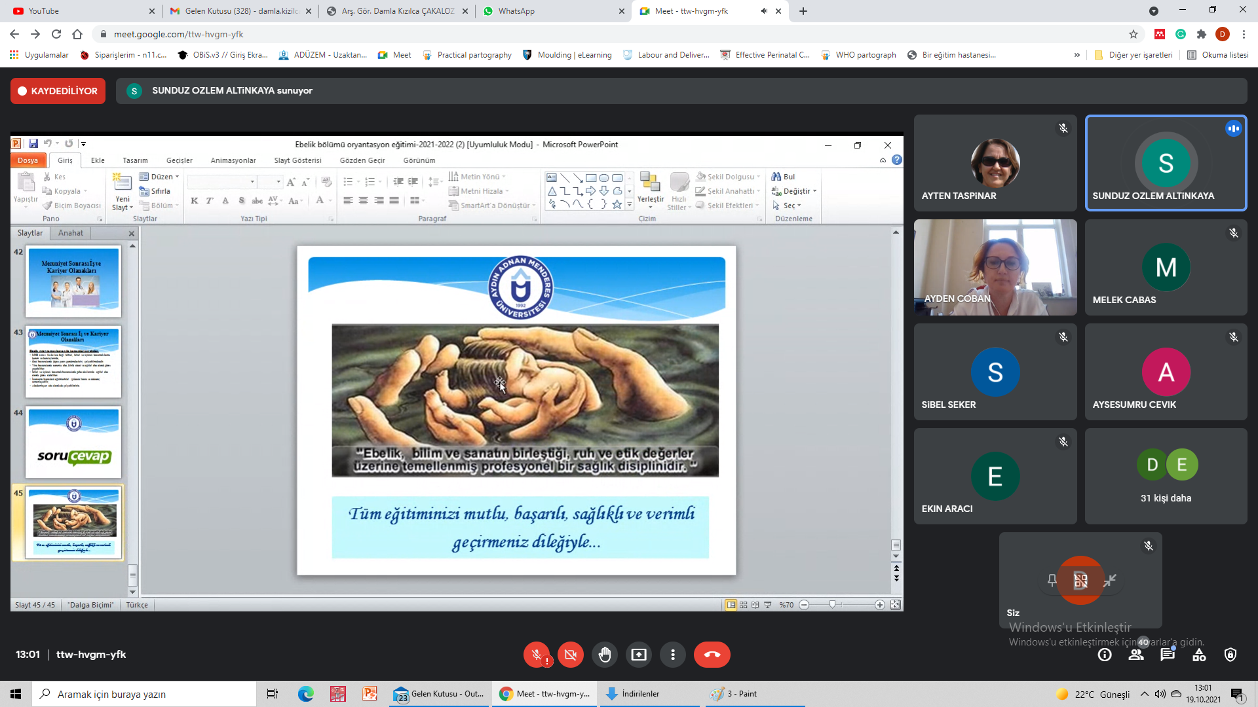Open the host controls shield icon
This screenshot has width=1258, height=707.
click(1230, 655)
